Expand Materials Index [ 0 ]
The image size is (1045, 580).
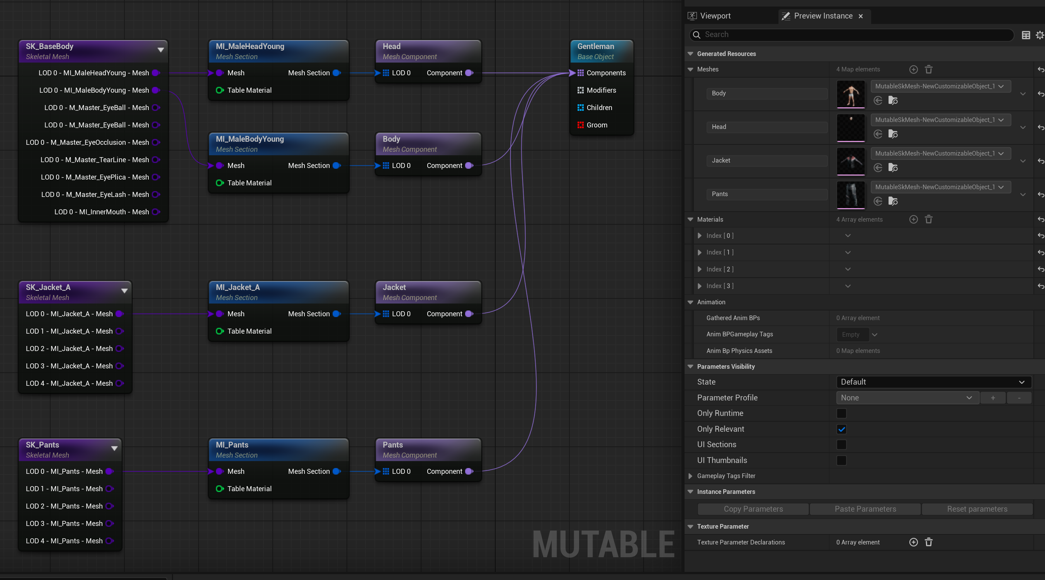coord(699,236)
